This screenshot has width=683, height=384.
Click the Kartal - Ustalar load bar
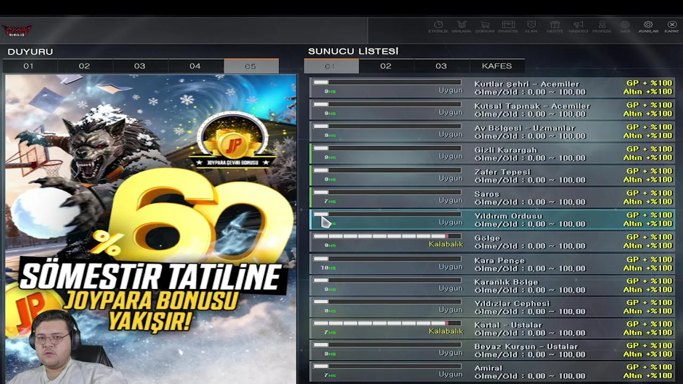(387, 323)
